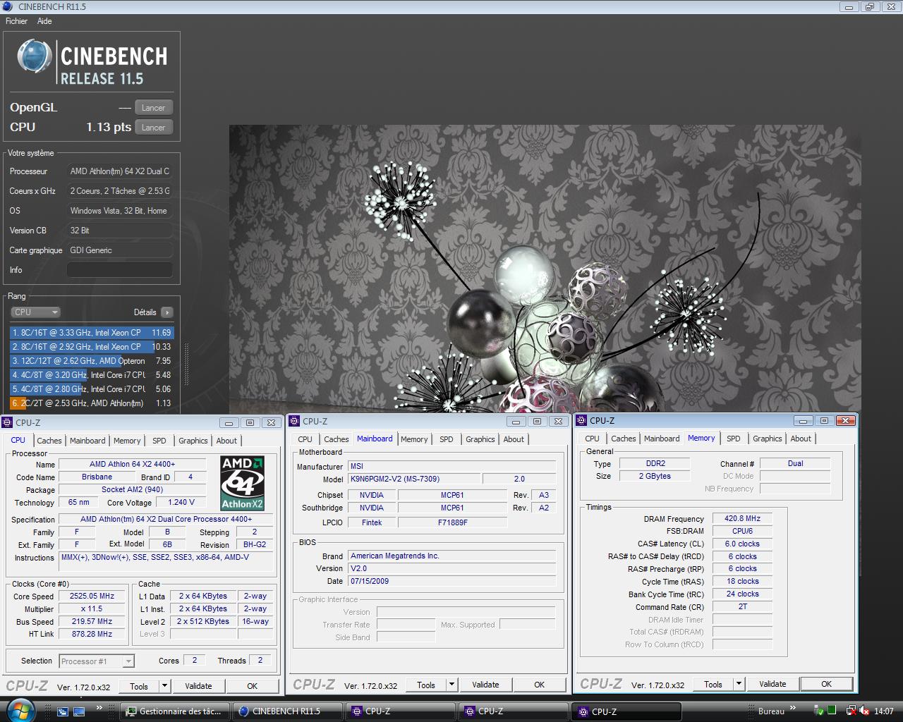Click title icon of CPU-Z CPU window
903x722 pixels.
tap(7, 422)
